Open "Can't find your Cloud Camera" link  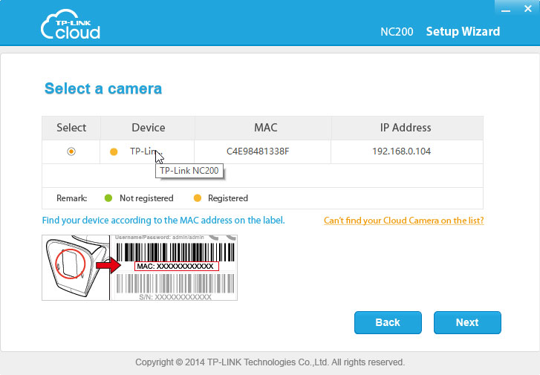tap(403, 221)
